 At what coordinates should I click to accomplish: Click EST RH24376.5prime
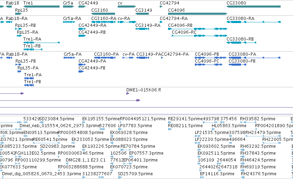tap(259, 174)
